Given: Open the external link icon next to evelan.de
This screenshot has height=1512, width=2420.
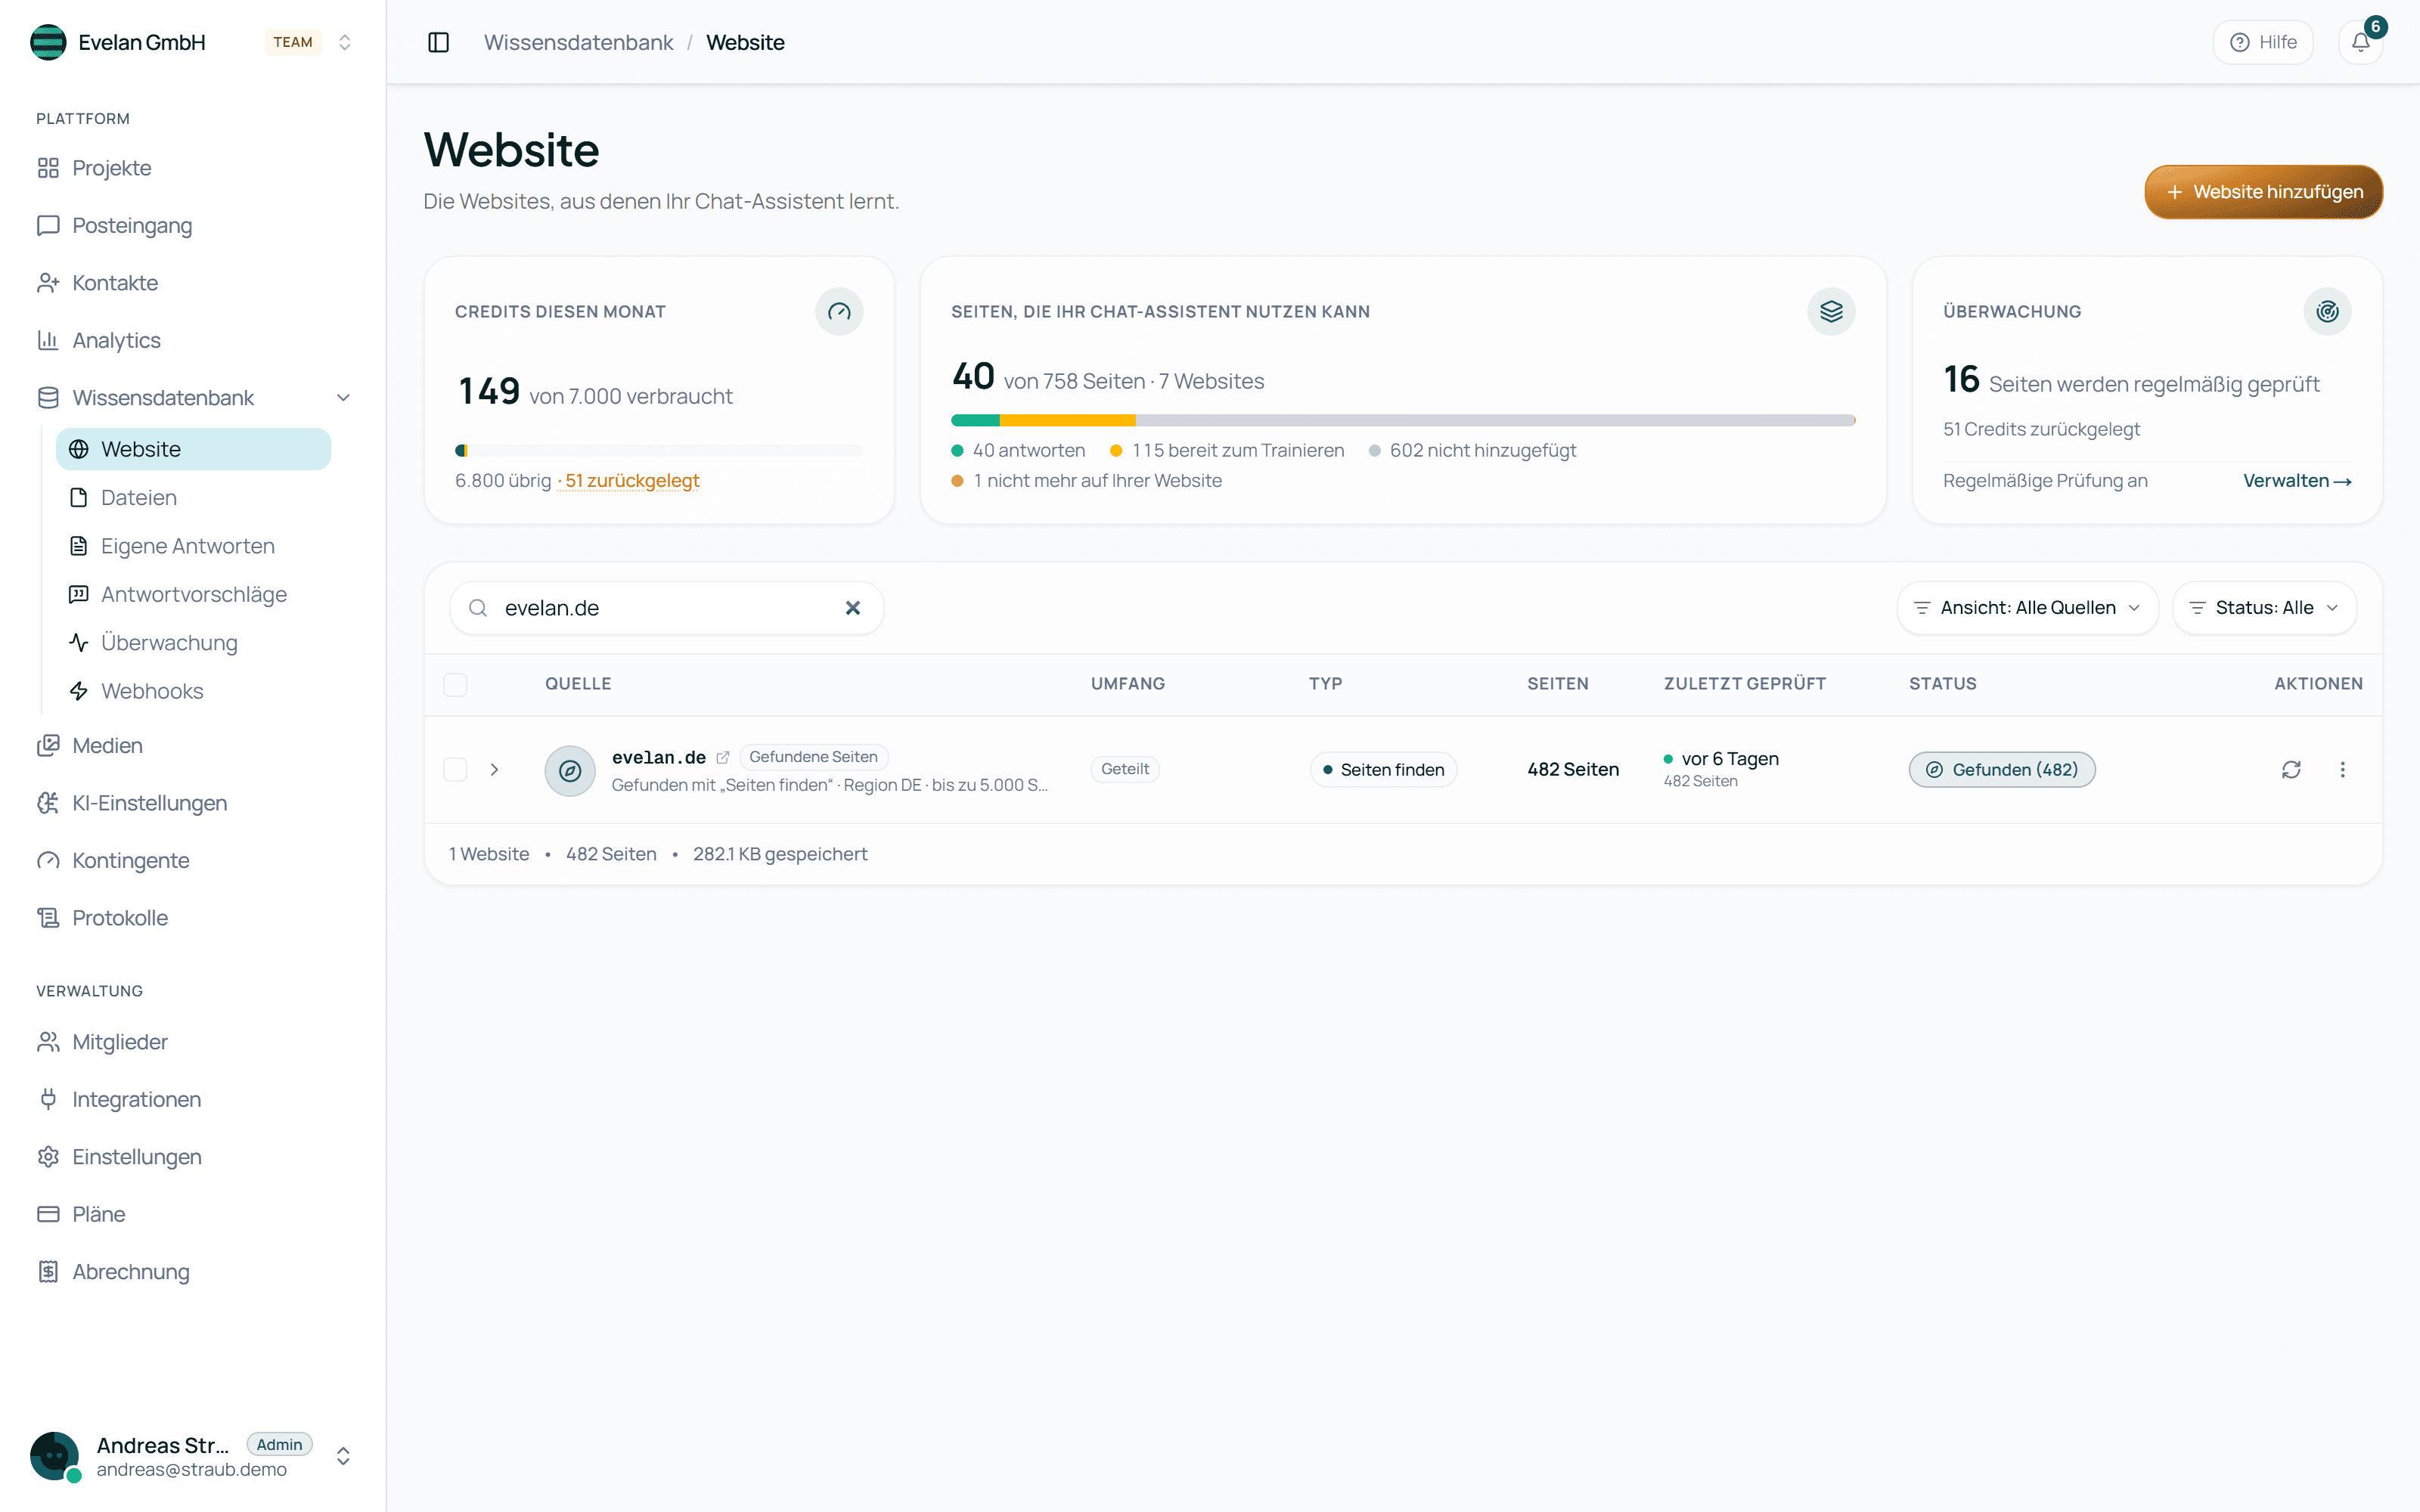Looking at the screenshot, I should pyautogui.click(x=723, y=758).
